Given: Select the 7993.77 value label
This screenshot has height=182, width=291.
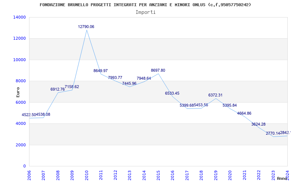Looking at the screenshot, I should [115, 78].
